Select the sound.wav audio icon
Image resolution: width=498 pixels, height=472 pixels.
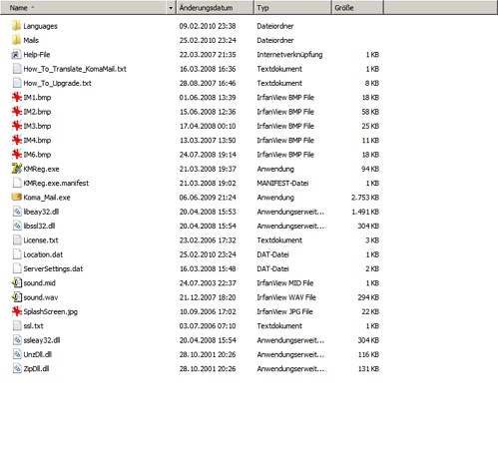17,297
